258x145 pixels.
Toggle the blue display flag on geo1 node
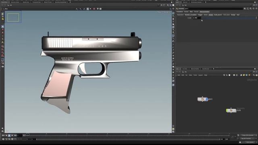click(x=207, y=99)
